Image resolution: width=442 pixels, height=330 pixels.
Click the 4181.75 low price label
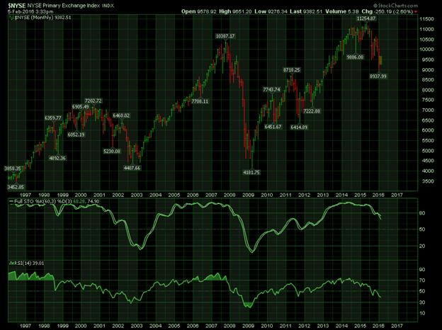coord(251,172)
